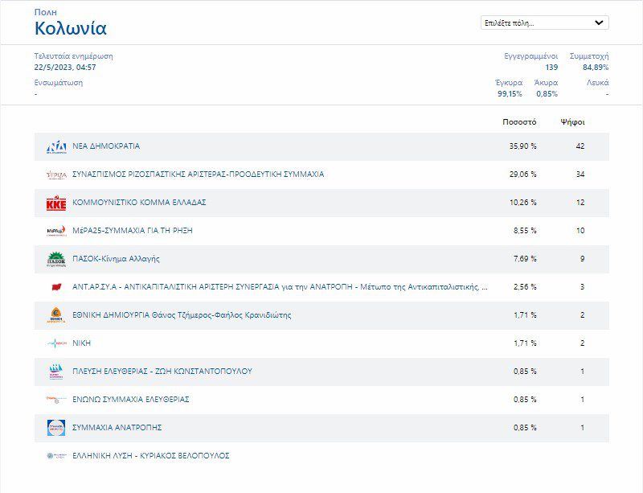Select the ΝΙΚΗ party name text
The image size is (643, 493).
(81, 343)
